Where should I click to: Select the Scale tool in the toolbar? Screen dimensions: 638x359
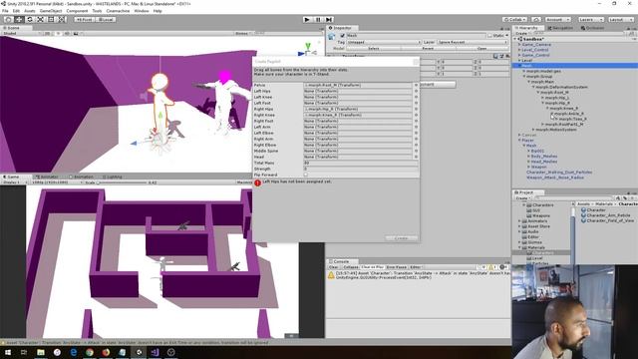[40, 19]
